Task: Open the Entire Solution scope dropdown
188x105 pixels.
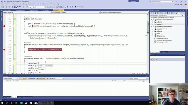Action: coord(11,78)
